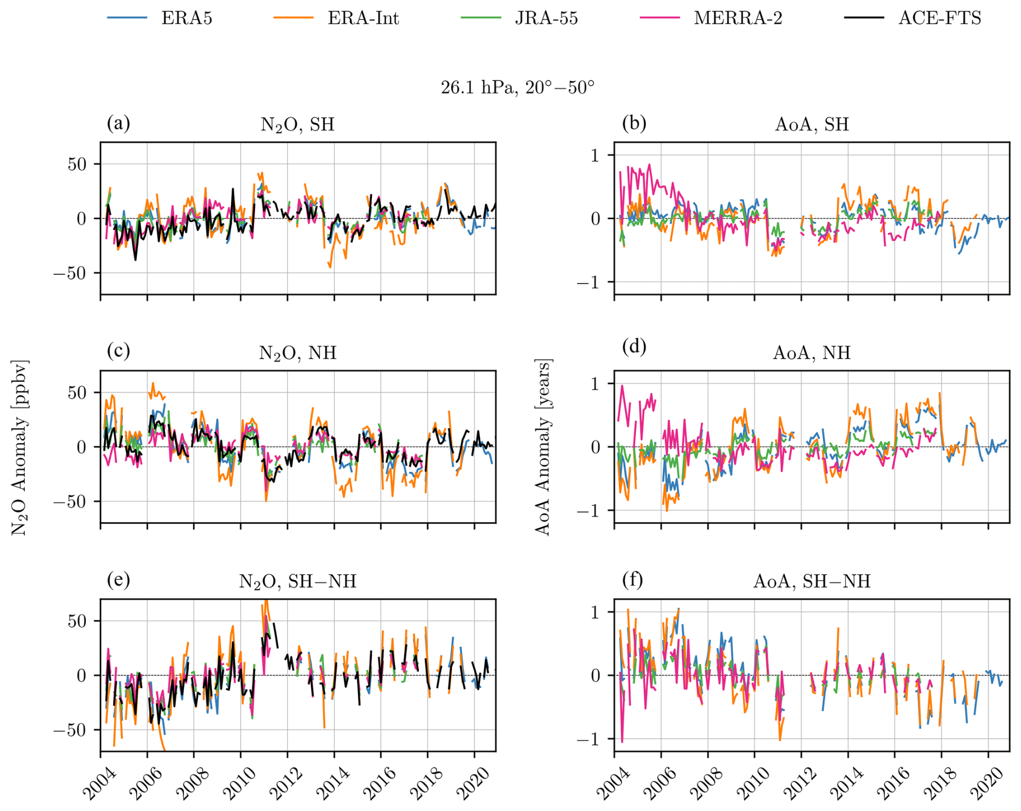
Task: Click the ACE-FTS legend label text
Action: 940,18
